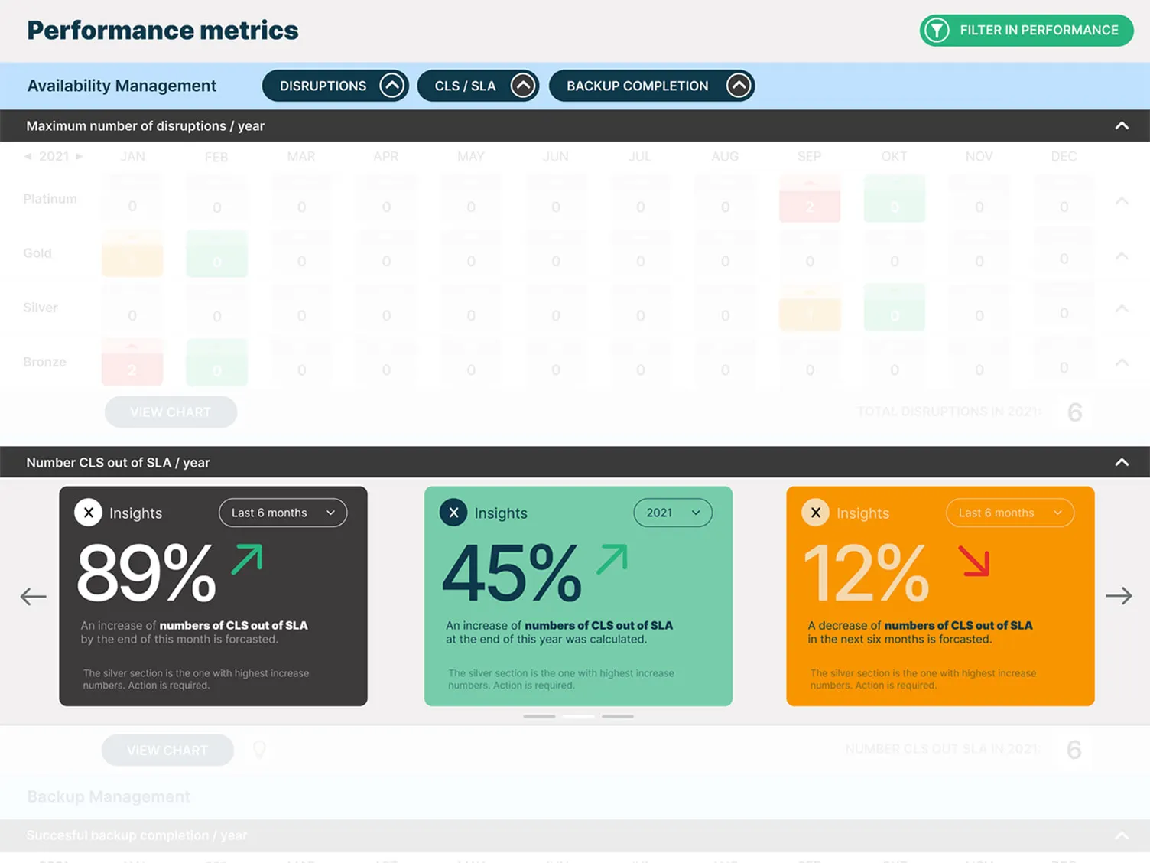Image resolution: width=1150 pixels, height=863 pixels.
Task: Click the red down arrow beside 12%
Action: (x=975, y=561)
